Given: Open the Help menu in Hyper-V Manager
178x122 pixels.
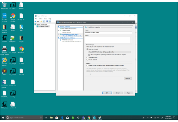Looking at the screenshot, I should coord(50,19).
